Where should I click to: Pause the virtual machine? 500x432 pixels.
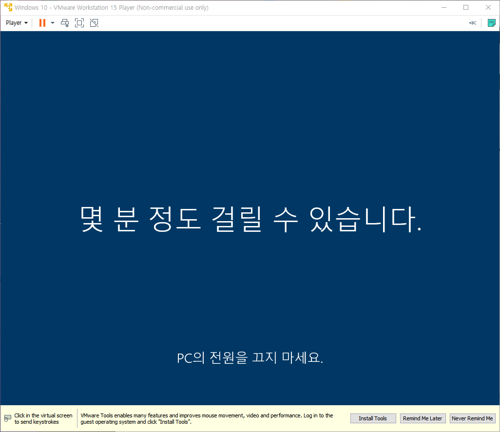42,22
